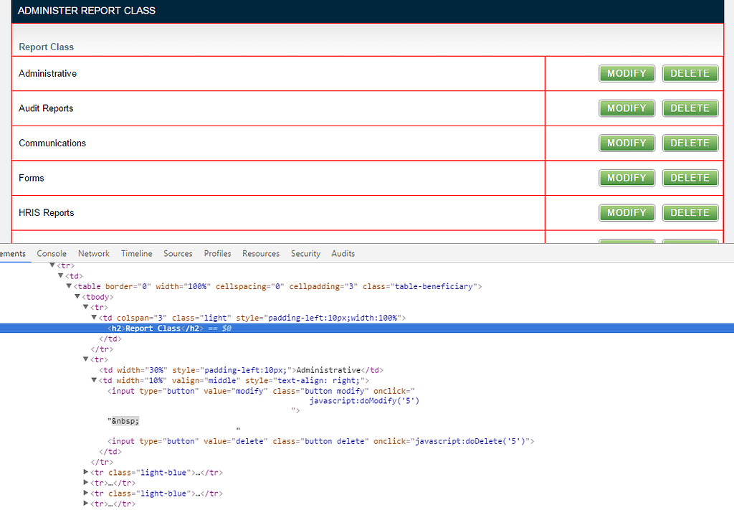Click MODIFY for Audit Reports

pos(626,108)
